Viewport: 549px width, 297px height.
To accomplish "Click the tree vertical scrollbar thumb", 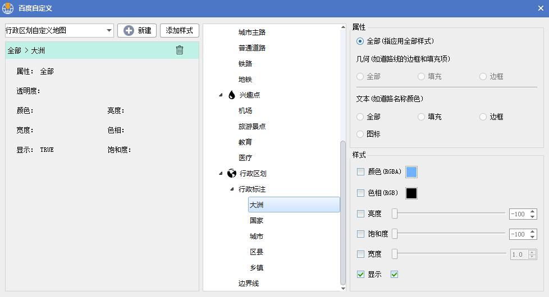I will click(343, 212).
